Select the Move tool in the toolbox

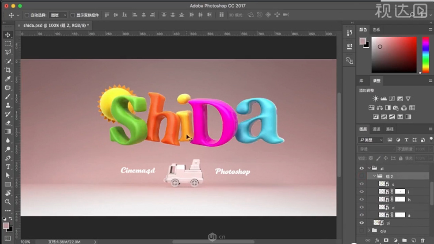8,35
